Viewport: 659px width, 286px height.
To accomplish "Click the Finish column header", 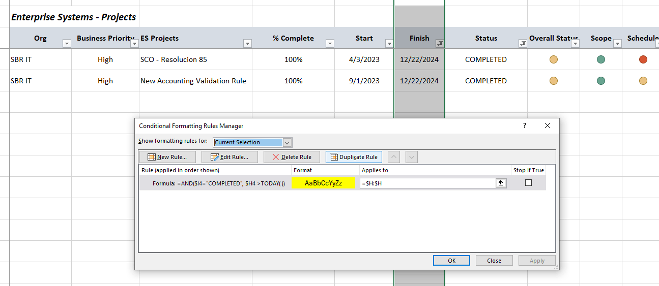I will click(419, 38).
